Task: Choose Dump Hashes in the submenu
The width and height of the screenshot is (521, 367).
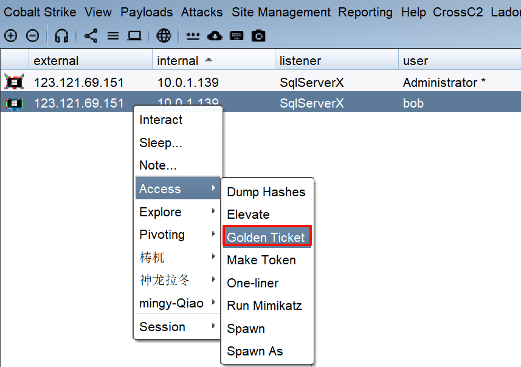Action: click(x=266, y=192)
